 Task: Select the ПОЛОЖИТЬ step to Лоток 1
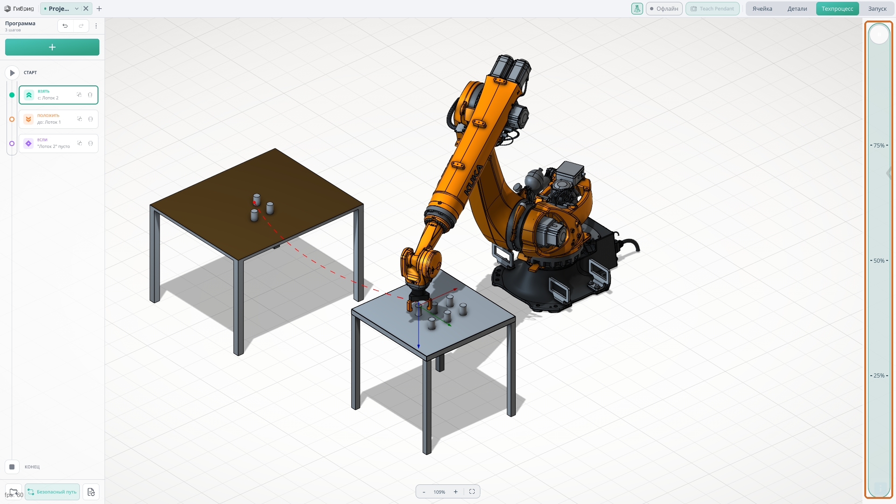pos(58,119)
